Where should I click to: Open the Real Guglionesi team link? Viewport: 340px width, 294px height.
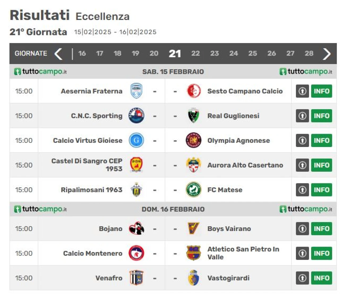pos(233,116)
